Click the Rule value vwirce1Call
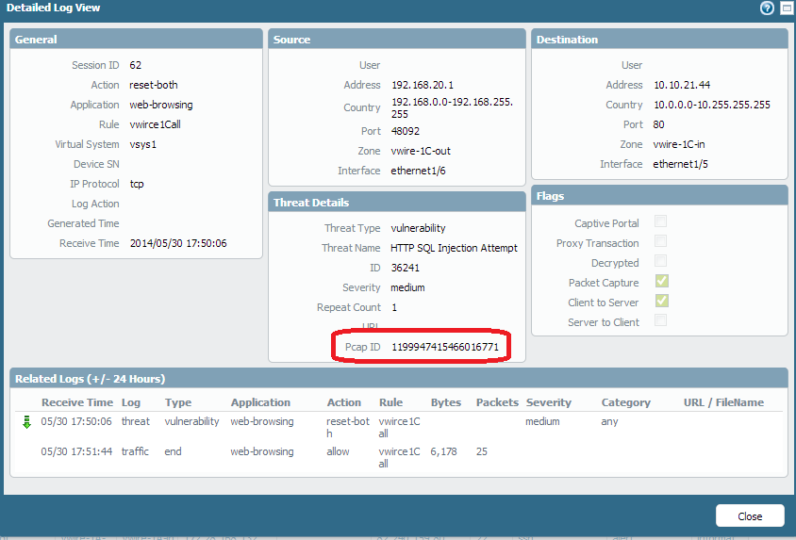Screen dimensions: 796x540 [155, 124]
